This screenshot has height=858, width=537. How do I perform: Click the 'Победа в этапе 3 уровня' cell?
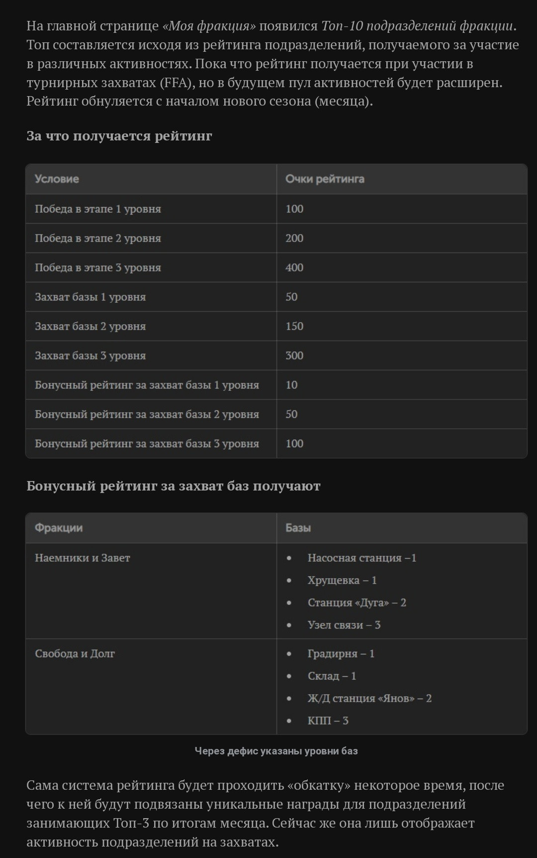click(x=151, y=267)
